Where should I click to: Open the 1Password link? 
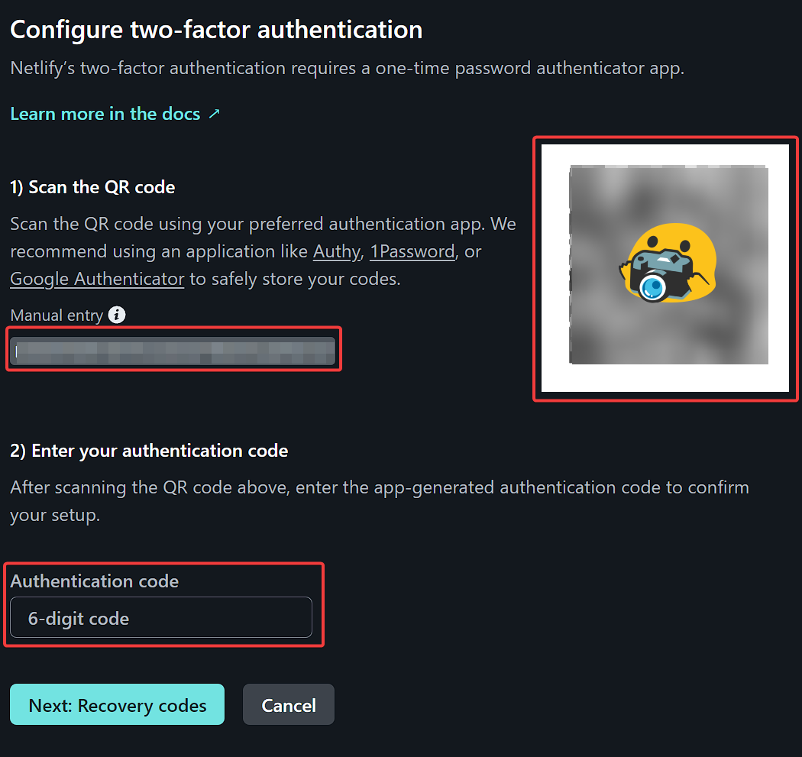coord(412,251)
